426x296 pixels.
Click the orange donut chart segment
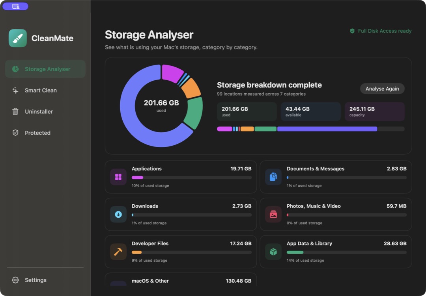pos(192,88)
